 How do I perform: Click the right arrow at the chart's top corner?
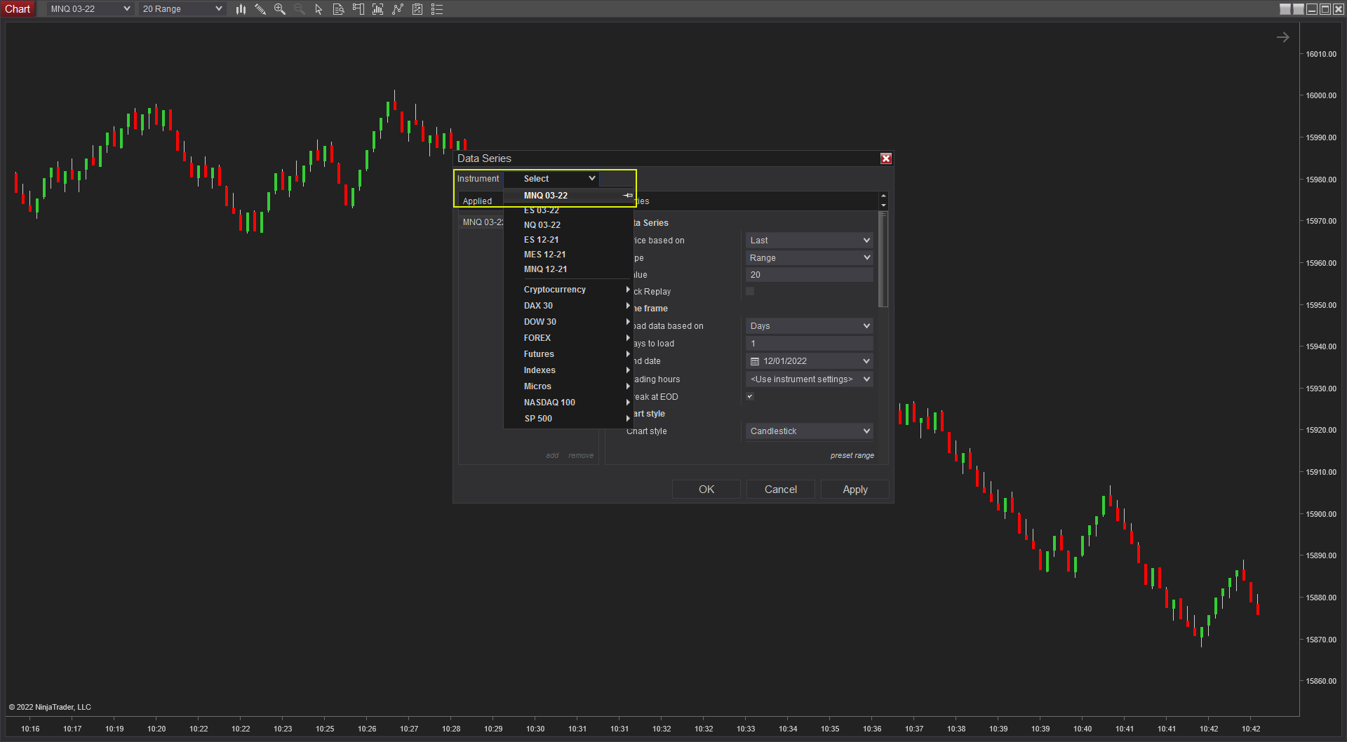[1282, 37]
